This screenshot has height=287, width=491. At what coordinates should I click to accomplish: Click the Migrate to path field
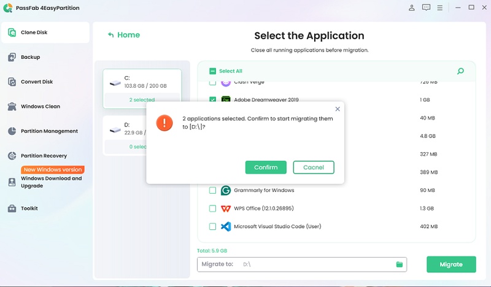pyautogui.click(x=302, y=264)
